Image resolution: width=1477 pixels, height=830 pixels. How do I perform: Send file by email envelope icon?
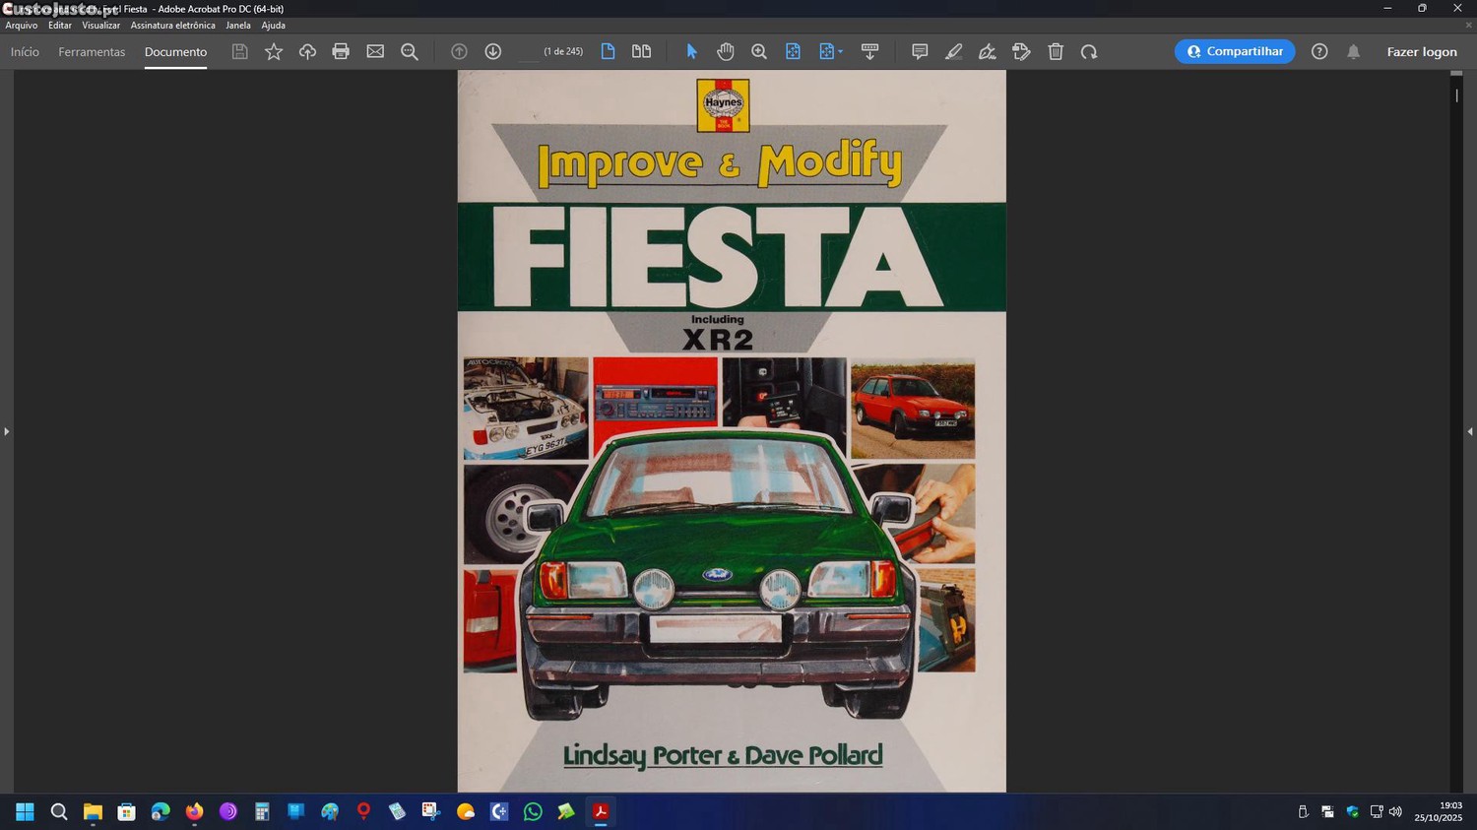(x=375, y=51)
